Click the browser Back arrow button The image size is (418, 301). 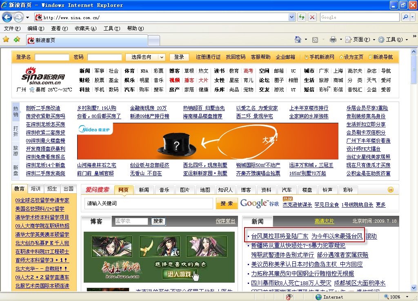(7, 17)
